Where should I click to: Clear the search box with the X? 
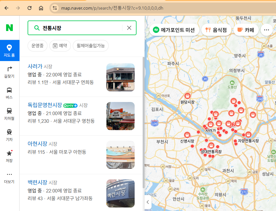coord(129,28)
